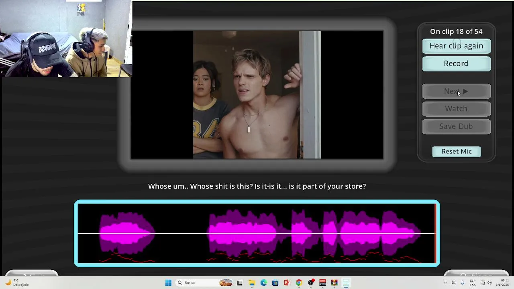The image size is (514, 289).
Task: Open PowerPoint from the taskbar
Action: 287,283
